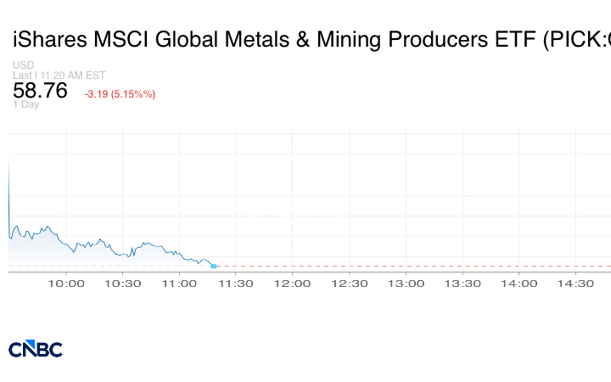Click the CNBC logo
611x382 pixels.
(x=35, y=349)
